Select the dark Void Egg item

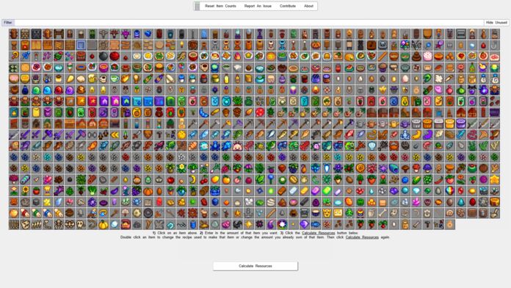point(383,79)
